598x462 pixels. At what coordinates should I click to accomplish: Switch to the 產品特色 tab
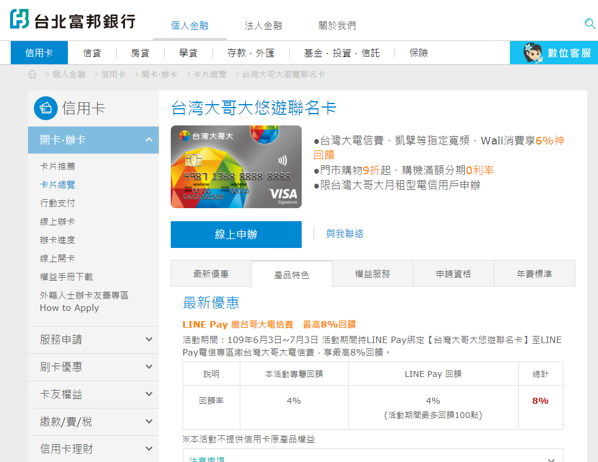(x=292, y=275)
